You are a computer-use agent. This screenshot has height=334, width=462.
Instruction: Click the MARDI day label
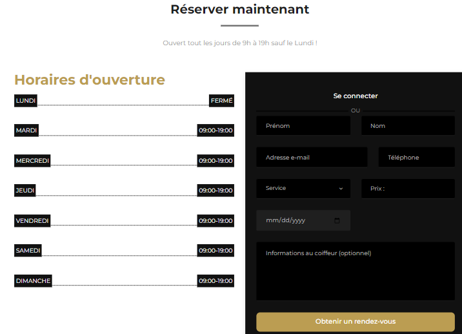[x=26, y=130]
